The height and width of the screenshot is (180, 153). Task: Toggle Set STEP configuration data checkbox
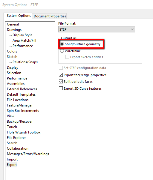click(x=61, y=68)
